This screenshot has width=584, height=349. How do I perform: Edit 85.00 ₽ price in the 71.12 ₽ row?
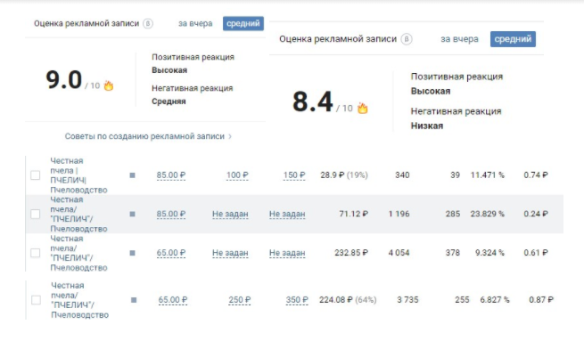pos(171,214)
